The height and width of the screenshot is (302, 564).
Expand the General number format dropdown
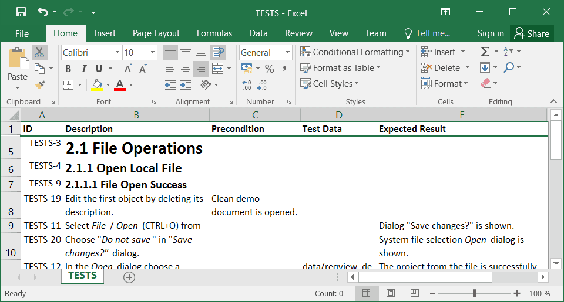(288, 53)
